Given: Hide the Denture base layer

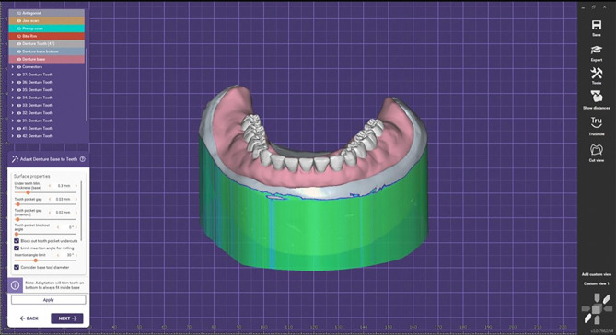Looking at the screenshot, I should [18, 59].
